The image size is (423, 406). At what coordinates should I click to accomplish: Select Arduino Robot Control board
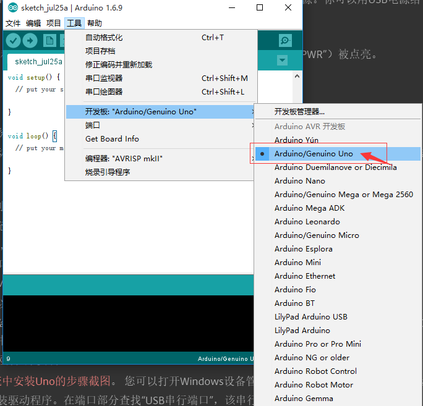[x=338, y=371]
